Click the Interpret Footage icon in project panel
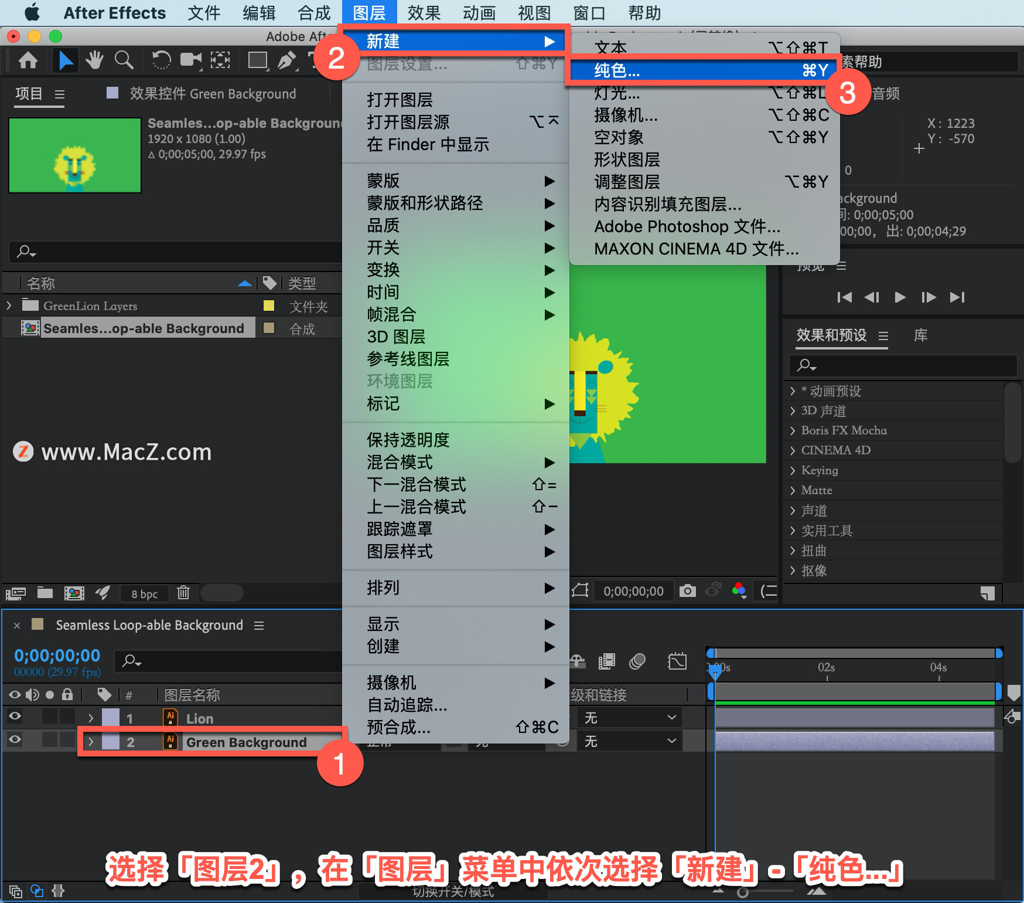The width and height of the screenshot is (1024, 903). pyautogui.click(x=15, y=593)
